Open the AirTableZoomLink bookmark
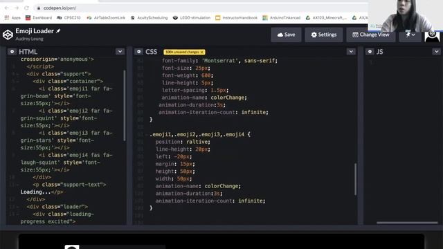This screenshot has height=249, width=443. (x=106, y=18)
